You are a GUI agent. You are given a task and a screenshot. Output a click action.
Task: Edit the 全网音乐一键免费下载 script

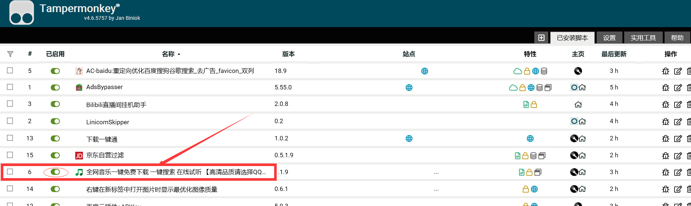[x=678, y=172]
